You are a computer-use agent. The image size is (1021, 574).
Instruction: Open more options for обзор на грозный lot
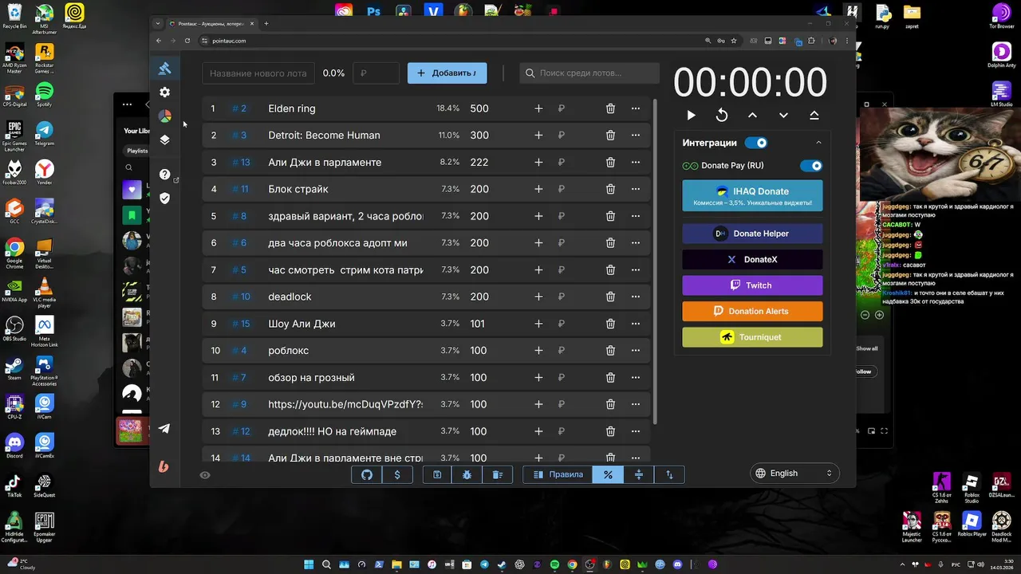click(636, 378)
